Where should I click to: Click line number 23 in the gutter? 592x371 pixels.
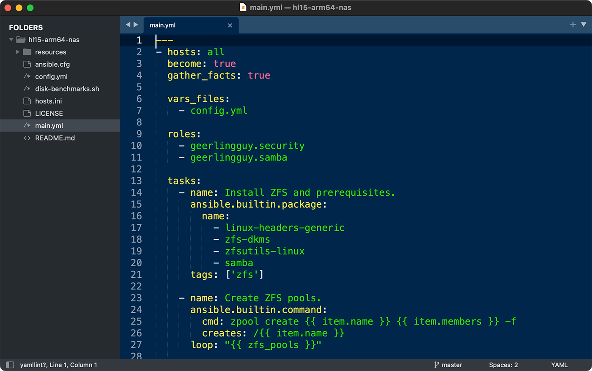tap(136, 298)
